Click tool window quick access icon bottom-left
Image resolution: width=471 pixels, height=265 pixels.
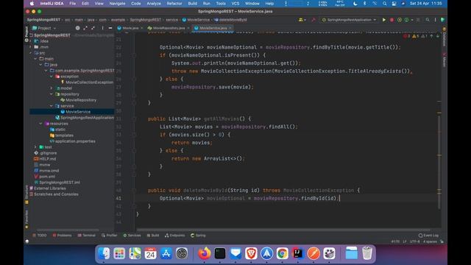click(x=27, y=241)
